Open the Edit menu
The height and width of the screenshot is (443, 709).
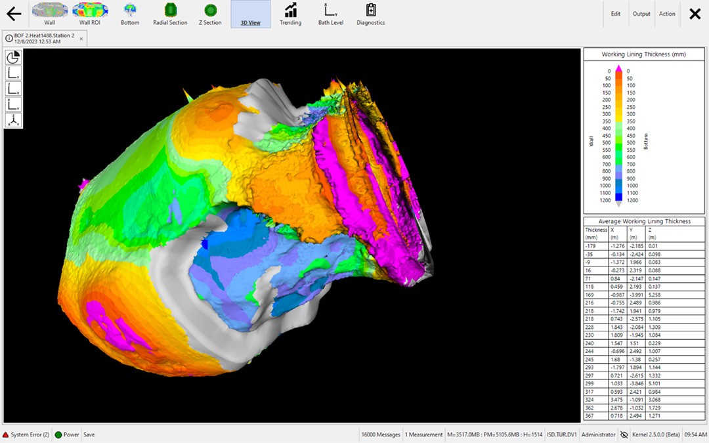(616, 14)
